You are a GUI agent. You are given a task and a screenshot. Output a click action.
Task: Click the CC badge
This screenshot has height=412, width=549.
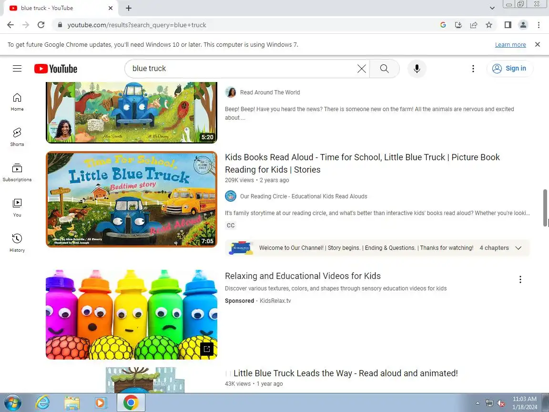(231, 225)
